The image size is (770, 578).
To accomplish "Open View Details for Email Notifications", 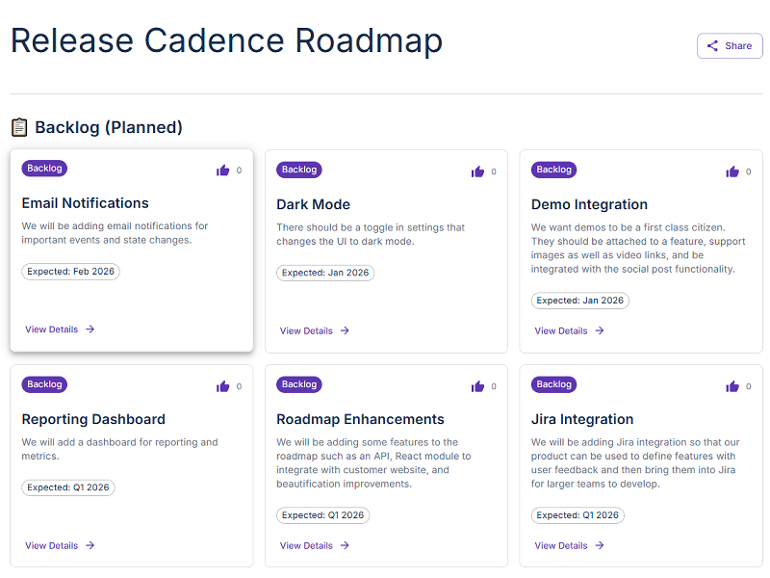I will (x=51, y=328).
